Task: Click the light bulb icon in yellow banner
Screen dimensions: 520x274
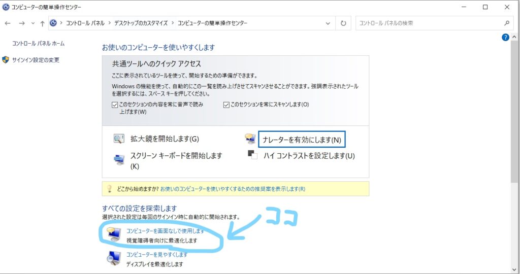Action: click(109, 189)
